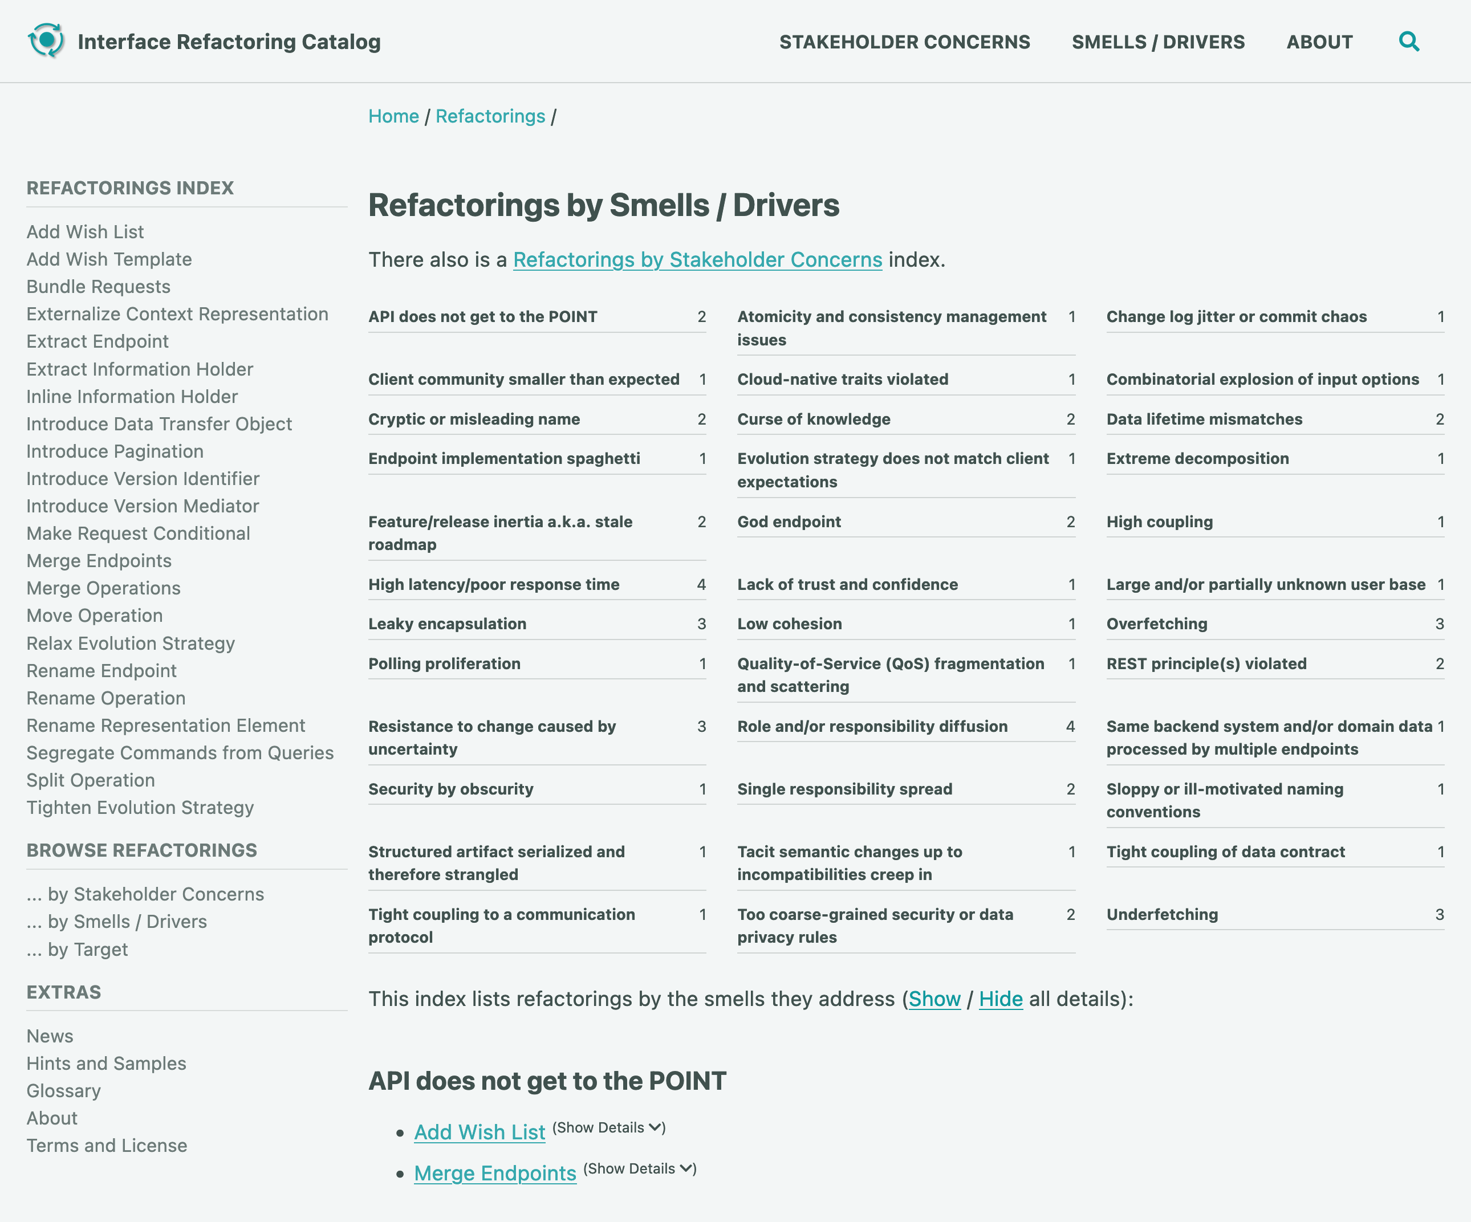Screen dimensions: 1471x1222
Task: Click Introduce Pagination in the sidebar index
Action: click(117, 450)
